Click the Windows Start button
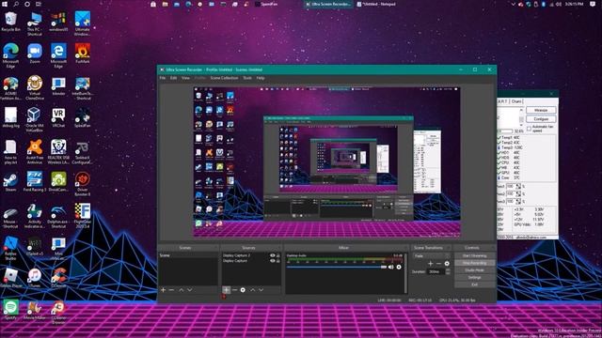Viewport: 602px width, 338px height. [5, 4]
